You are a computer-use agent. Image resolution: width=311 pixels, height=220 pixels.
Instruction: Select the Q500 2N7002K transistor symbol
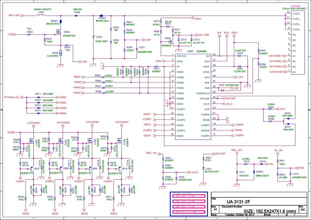tap(171, 42)
